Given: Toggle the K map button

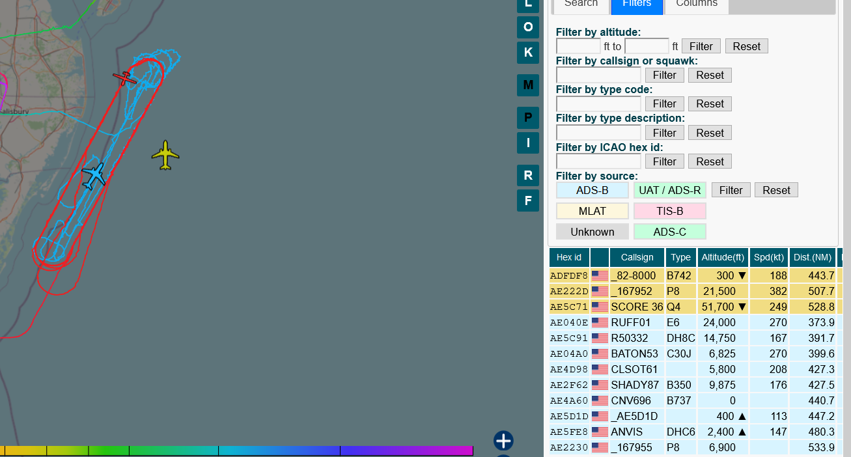Looking at the screenshot, I should [528, 53].
